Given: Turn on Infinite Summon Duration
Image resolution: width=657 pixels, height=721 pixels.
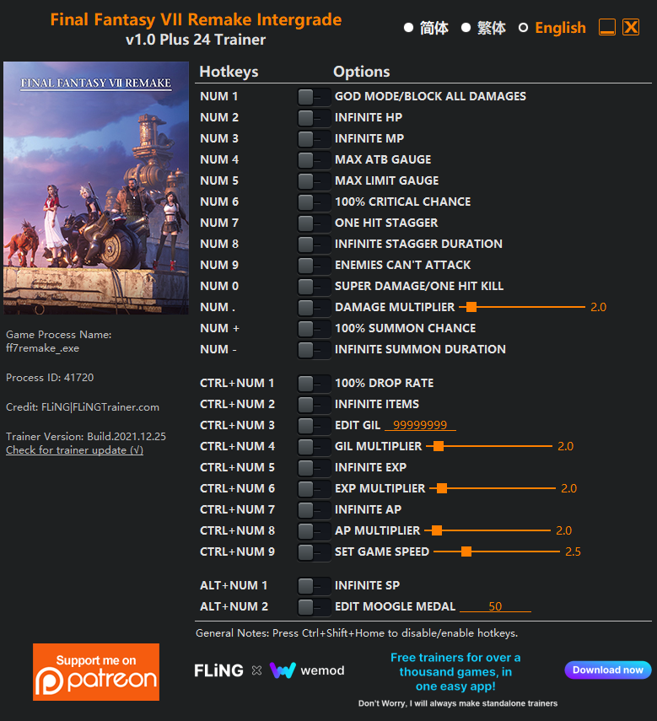Looking at the screenshot, I should click(314, 350).
